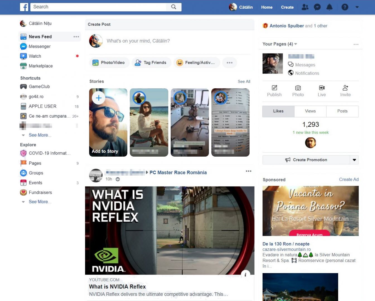Select Marketplace in the left sidebar

tap(40, 66)
